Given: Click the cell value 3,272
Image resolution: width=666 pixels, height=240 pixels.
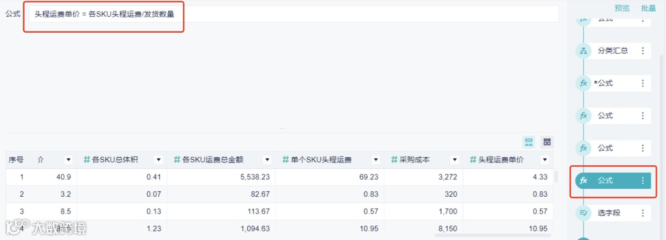Looking at the screenshot, I should pyautogui.click(x=448, y=176).
